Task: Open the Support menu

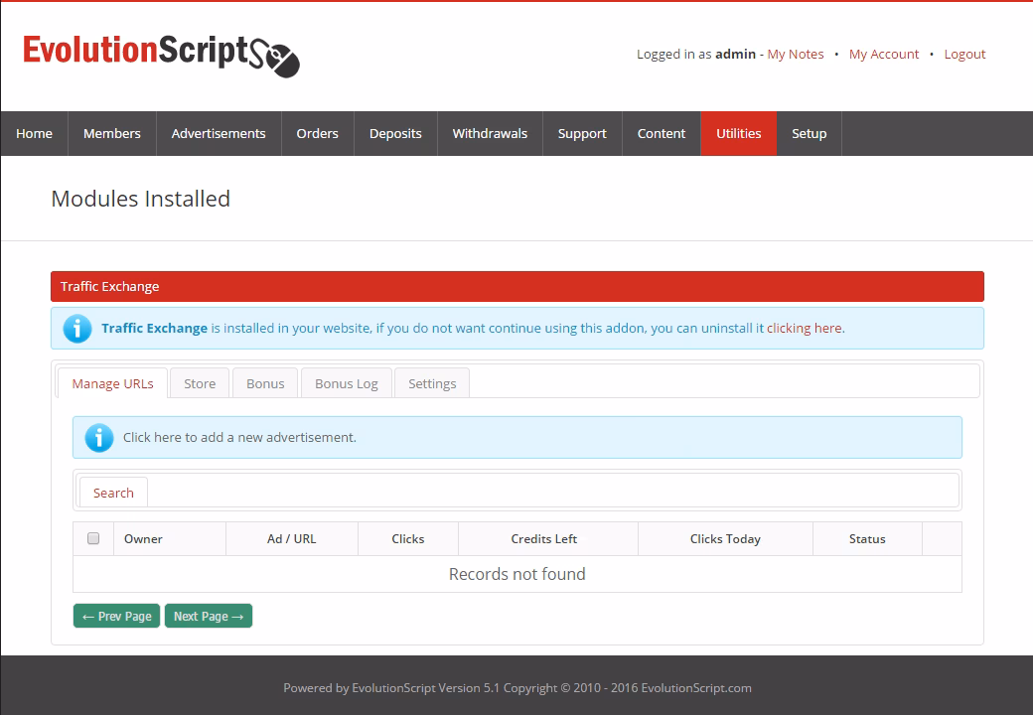Action: [x=582, y=134]
